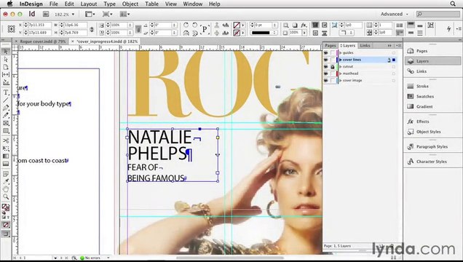Viewport: 463px width, 262px height.
Task: Toggle visibility of cover image layer
Action: point(325,81)
